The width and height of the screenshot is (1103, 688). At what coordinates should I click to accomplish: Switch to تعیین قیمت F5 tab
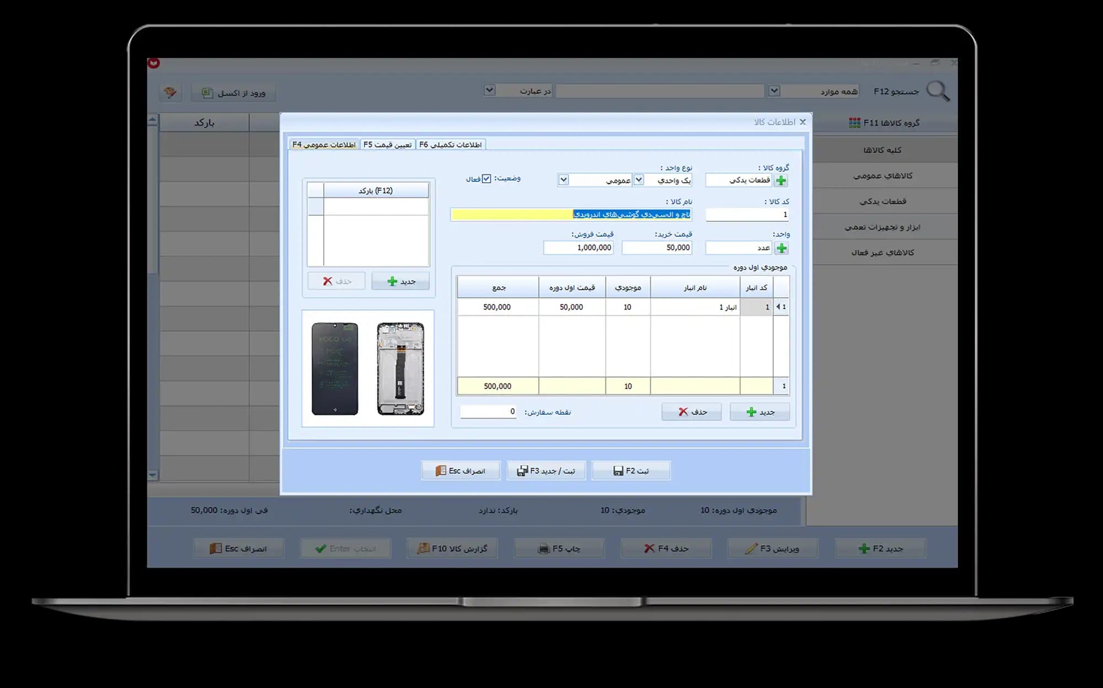pos(388,145)
